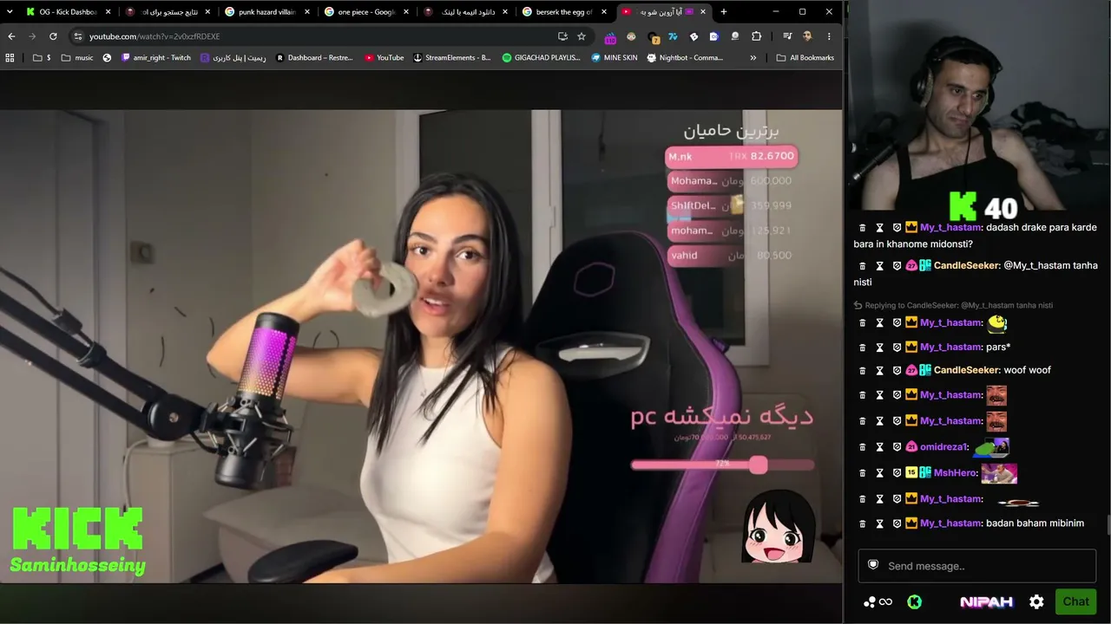
Task: Show hidden bookmarks via the » chevron
Action: [753, 58]
